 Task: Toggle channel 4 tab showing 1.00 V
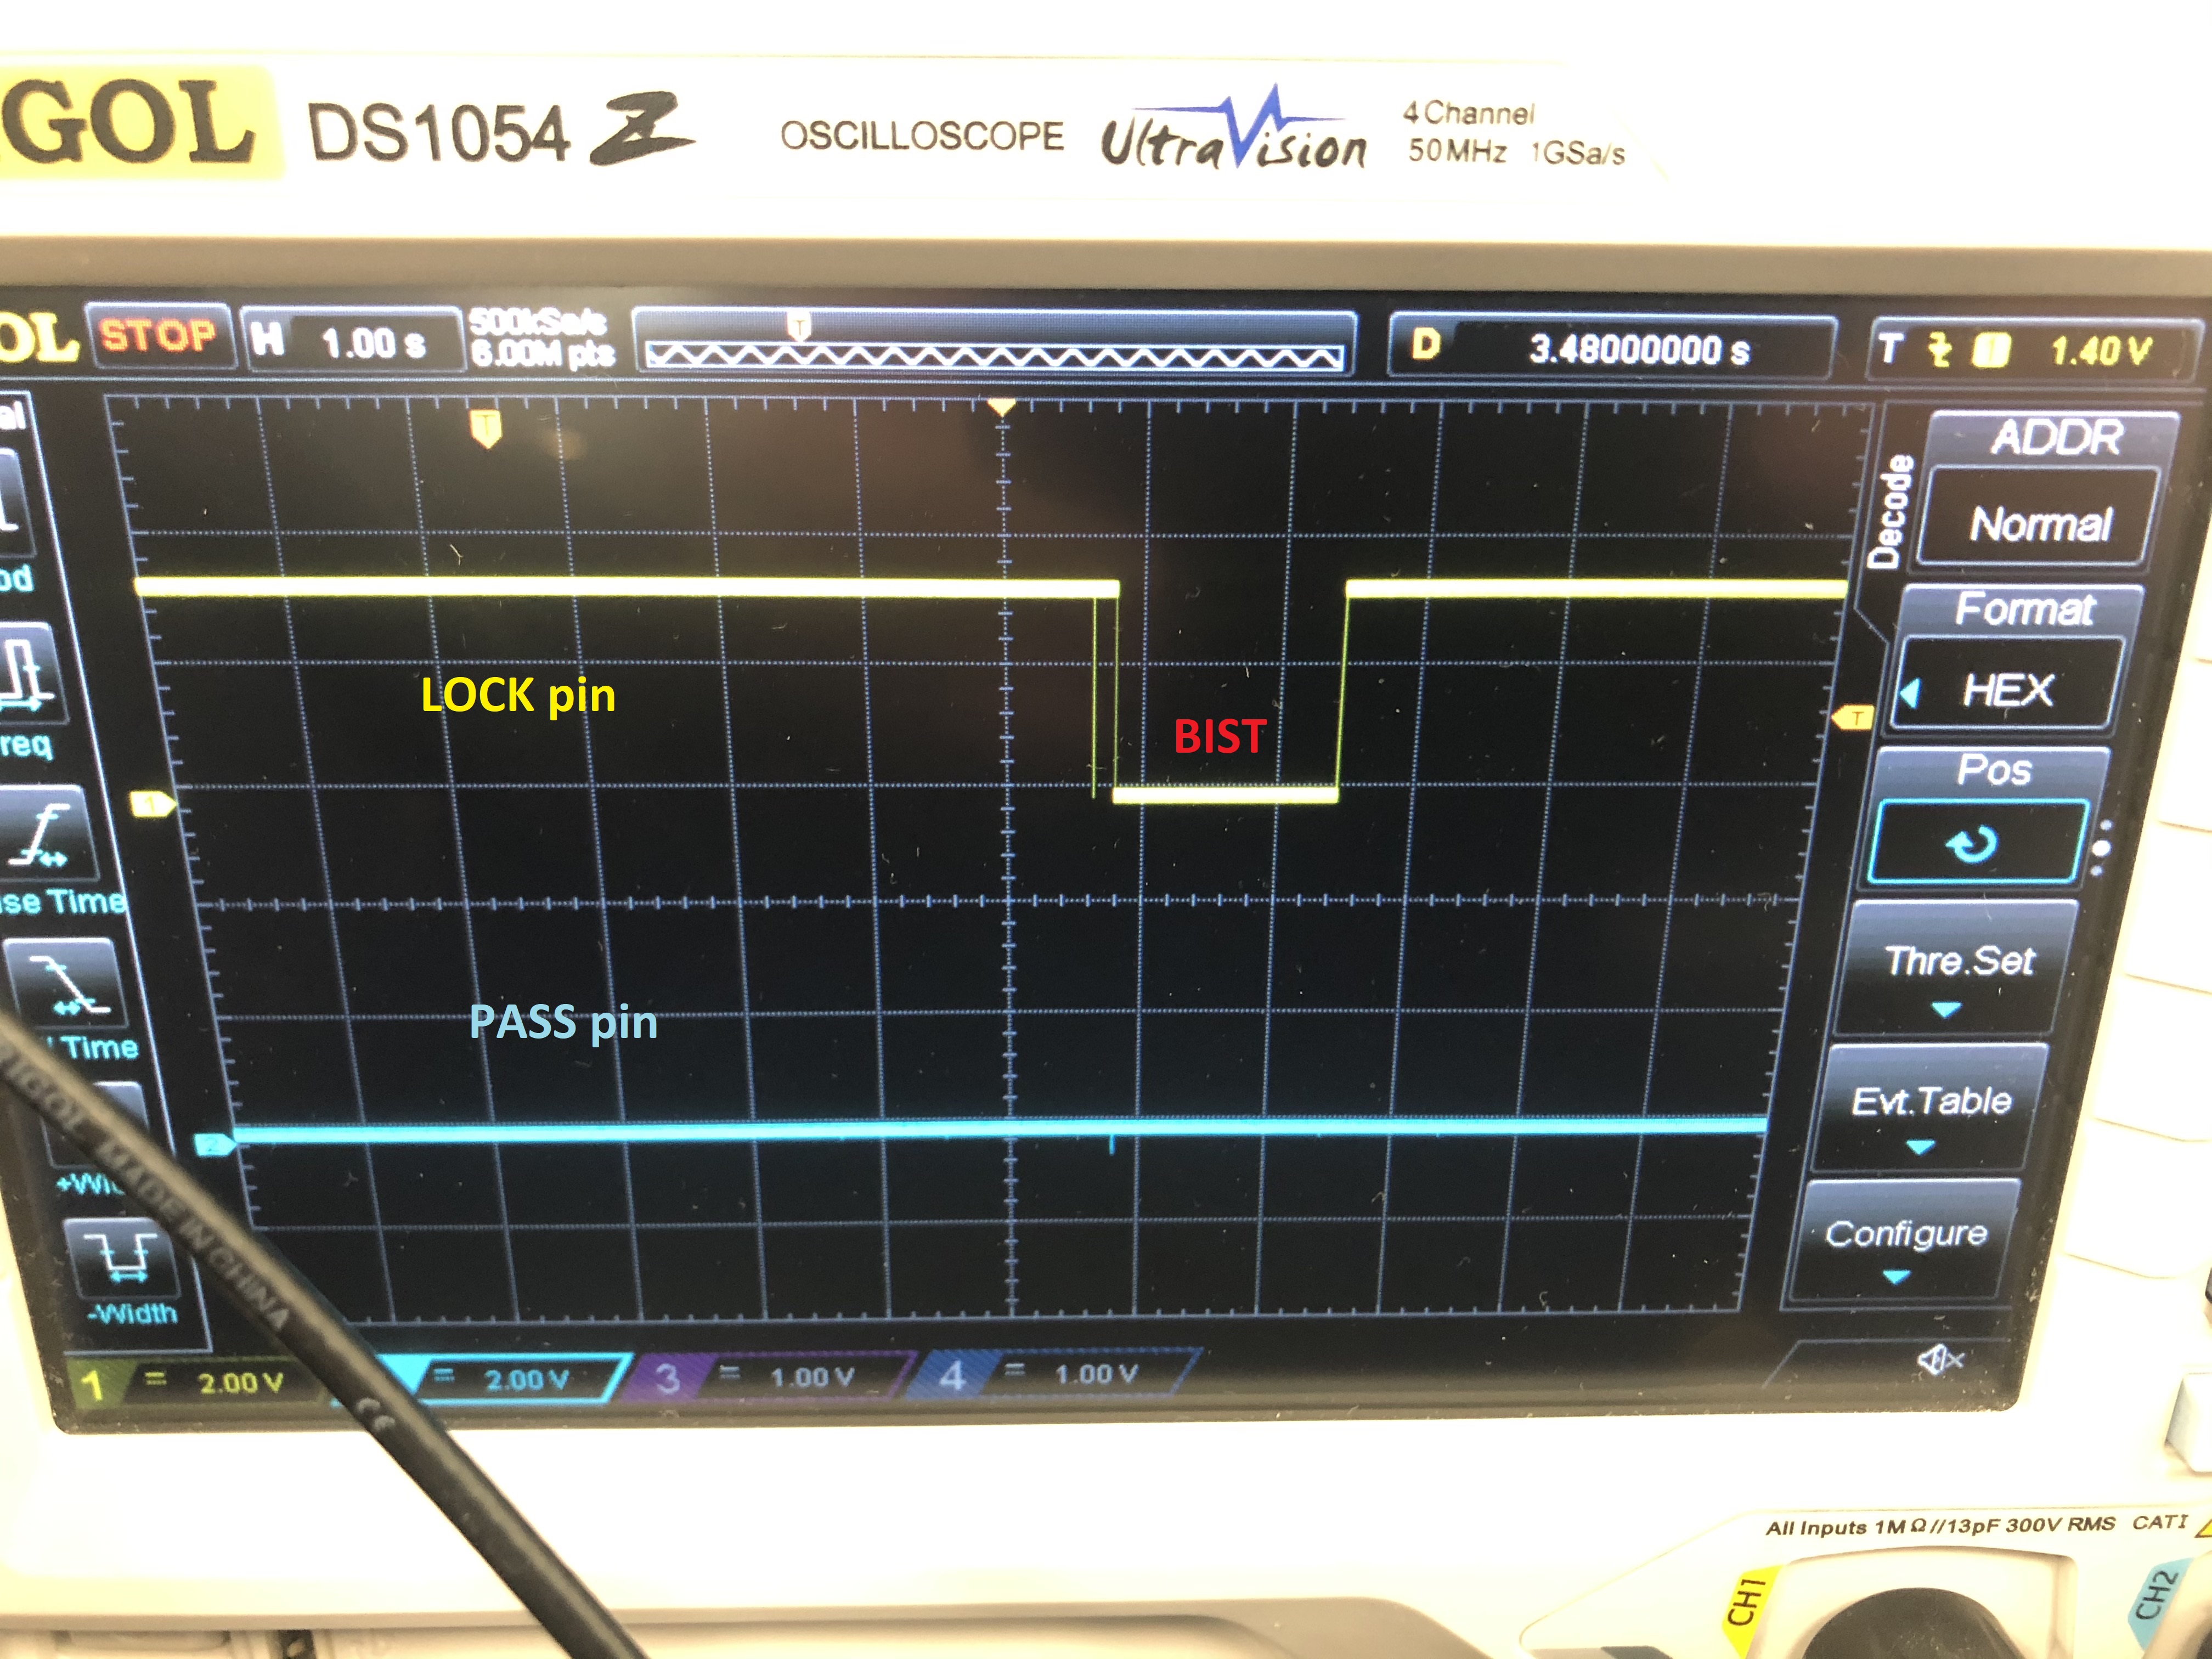coord(1055,1374)
